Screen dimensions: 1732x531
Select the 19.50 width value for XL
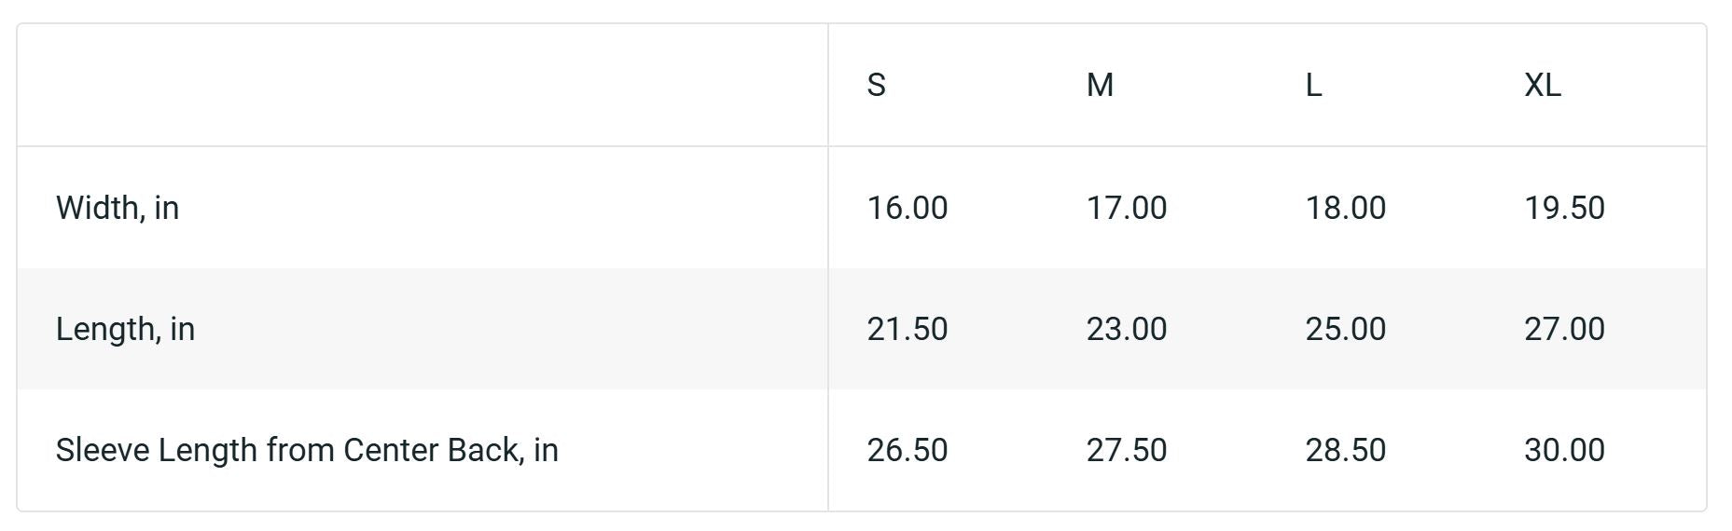coord(1564,208)
